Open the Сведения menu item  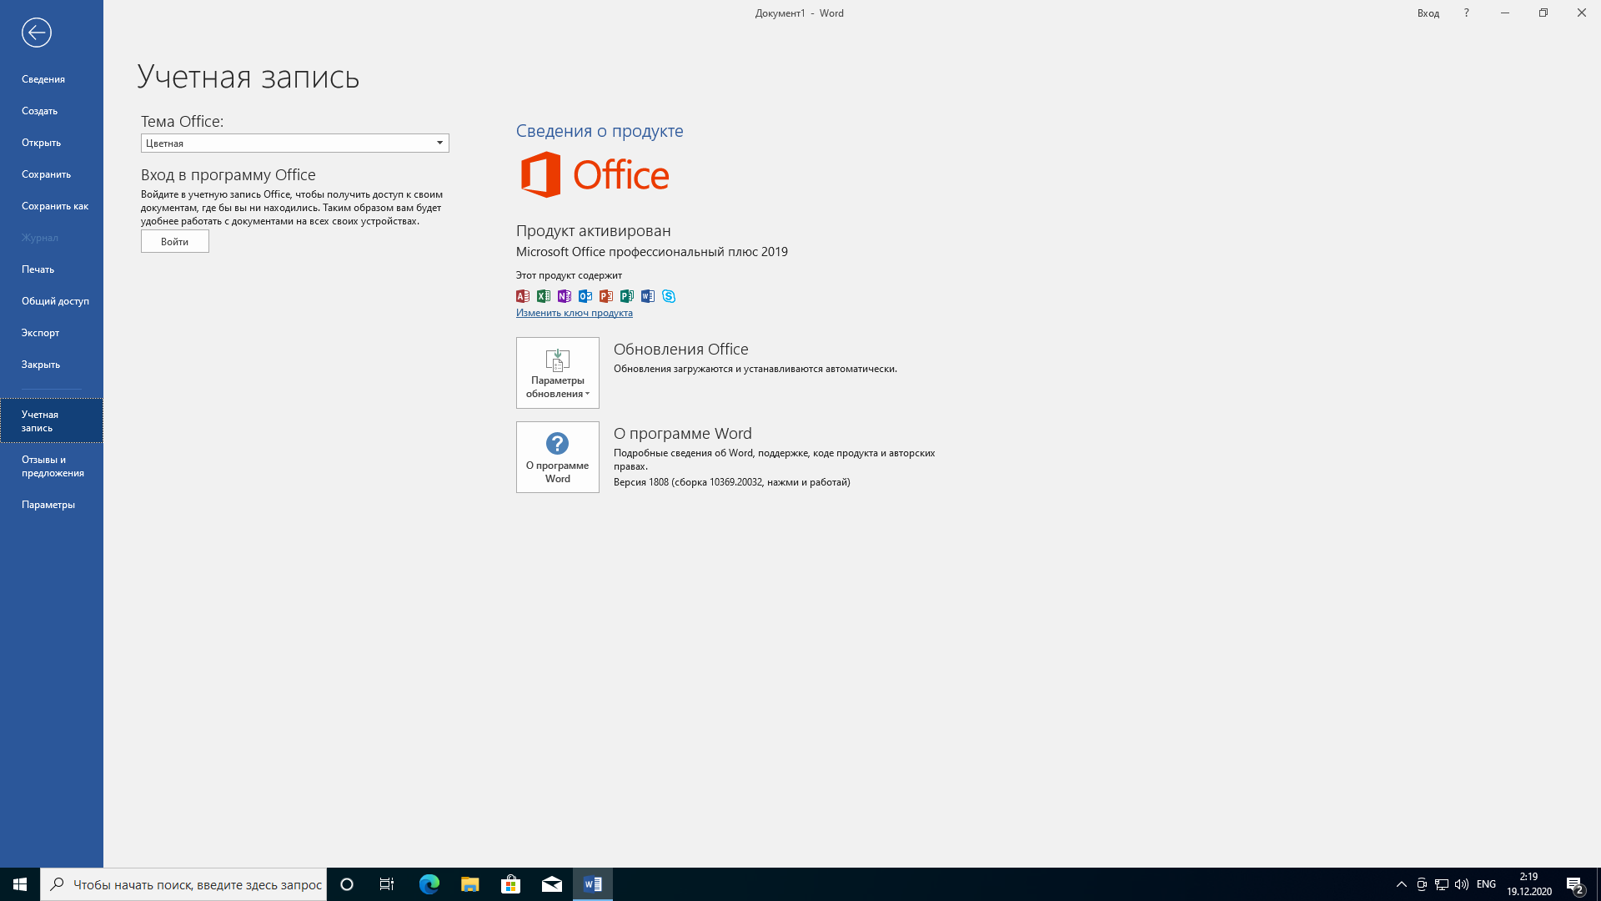tap(43, 79)
